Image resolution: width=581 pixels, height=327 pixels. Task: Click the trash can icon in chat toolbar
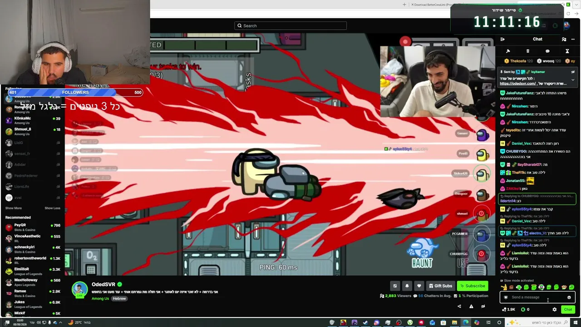tap(528, 51)
